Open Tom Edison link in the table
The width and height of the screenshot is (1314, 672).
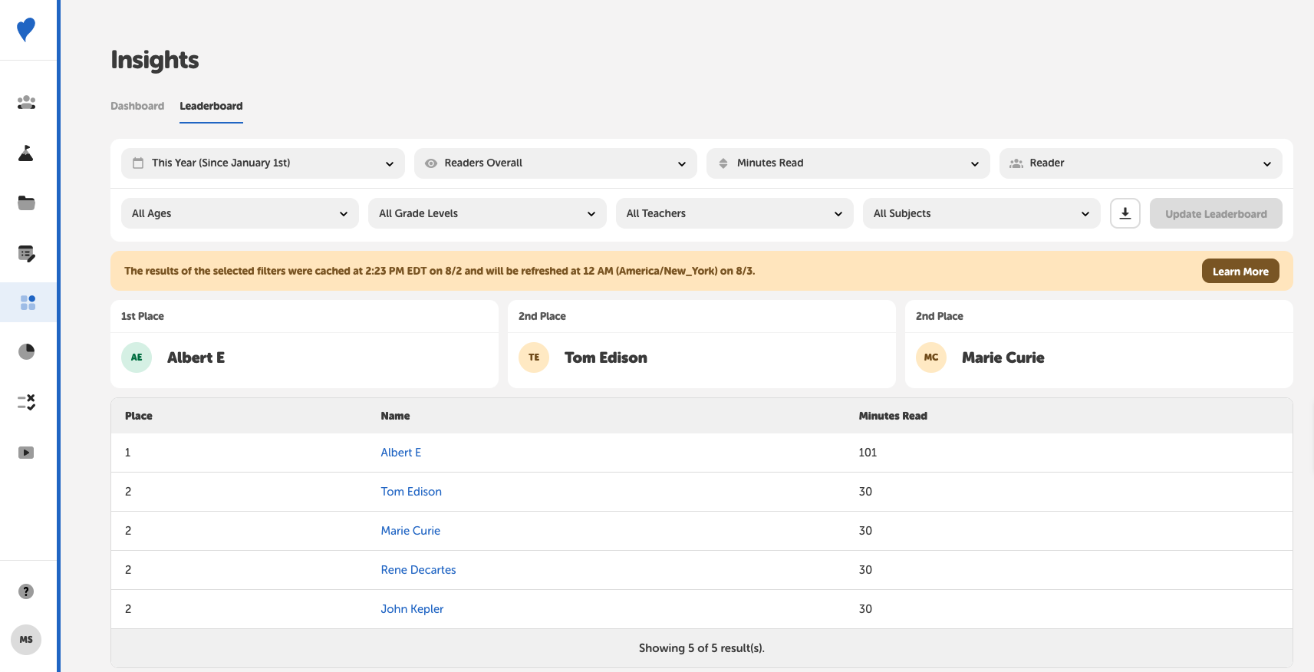point(411,492)
